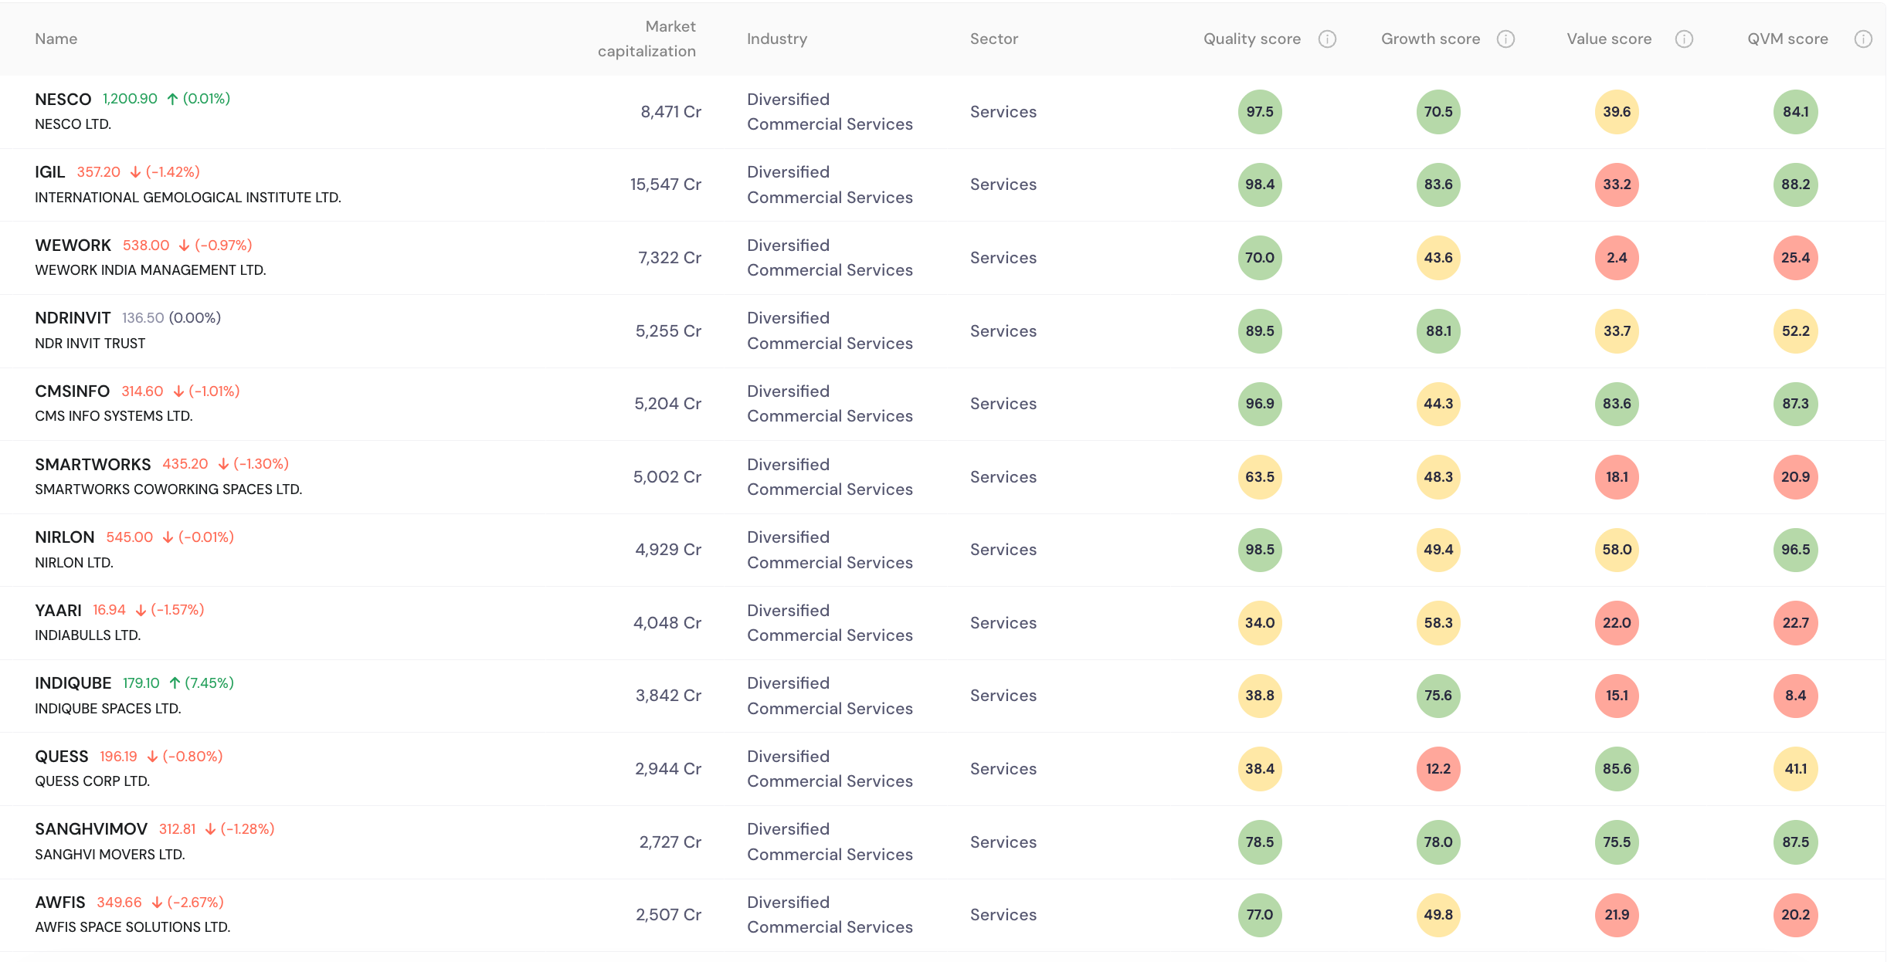Click the QVM score info icon
The height and width of the screenshot is (962, 1894).
(1862, 39)
